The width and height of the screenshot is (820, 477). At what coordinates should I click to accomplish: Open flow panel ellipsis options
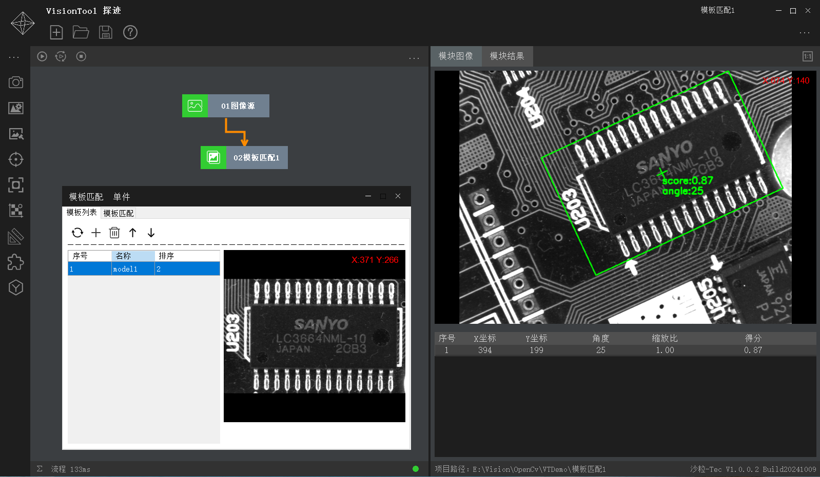[414, 58]
